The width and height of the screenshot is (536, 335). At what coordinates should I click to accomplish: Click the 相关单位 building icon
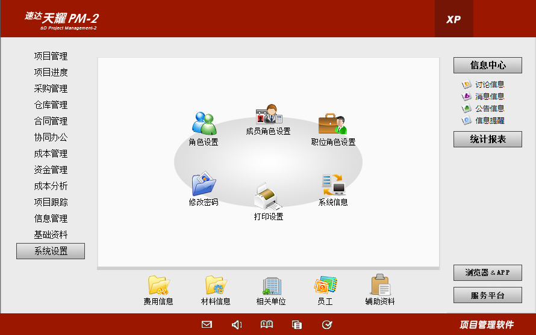click(x=271, y=286)
